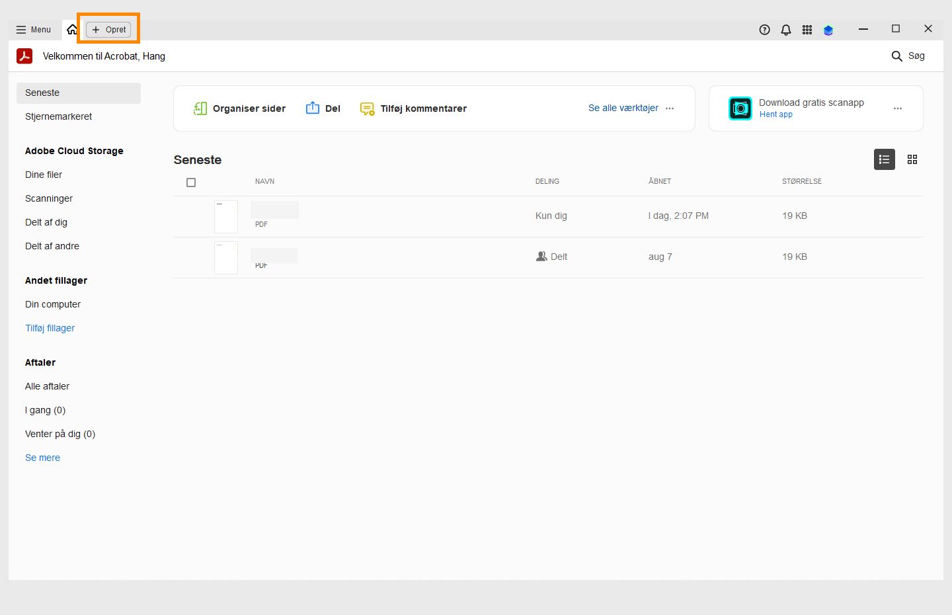The image size is (952, 615).
Task: Open the hamburger Menu
Action: click(x=34, y=30)
